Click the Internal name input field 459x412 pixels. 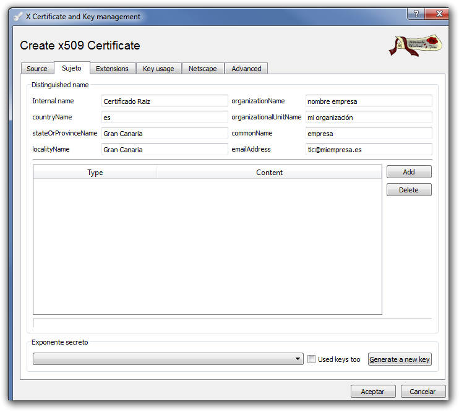click(165, 101)
